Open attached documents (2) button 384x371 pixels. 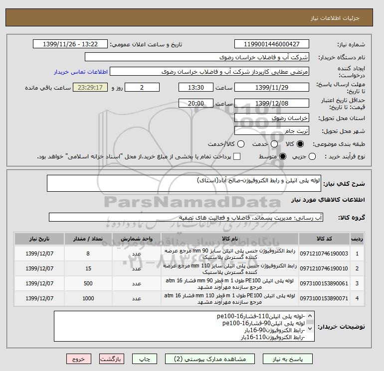click(x=210, y=359)
